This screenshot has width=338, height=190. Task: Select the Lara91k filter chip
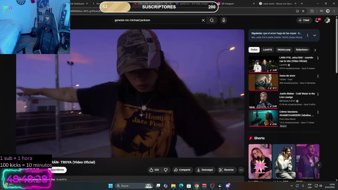pyautogui.click(x=267, y=50)
